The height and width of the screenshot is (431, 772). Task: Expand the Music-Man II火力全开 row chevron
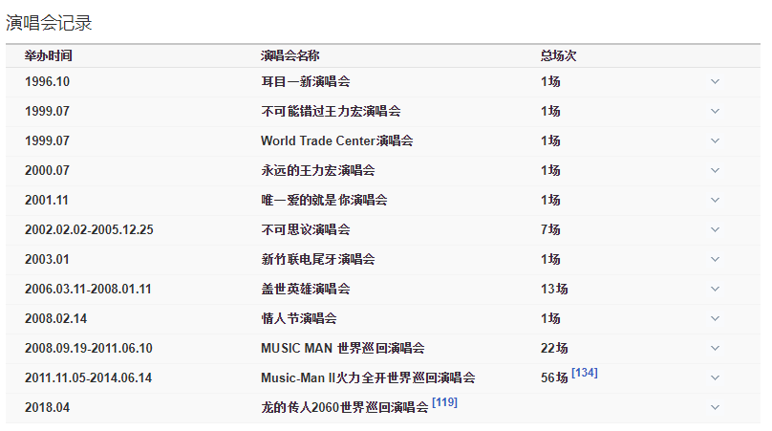click(x=715, y=377)
